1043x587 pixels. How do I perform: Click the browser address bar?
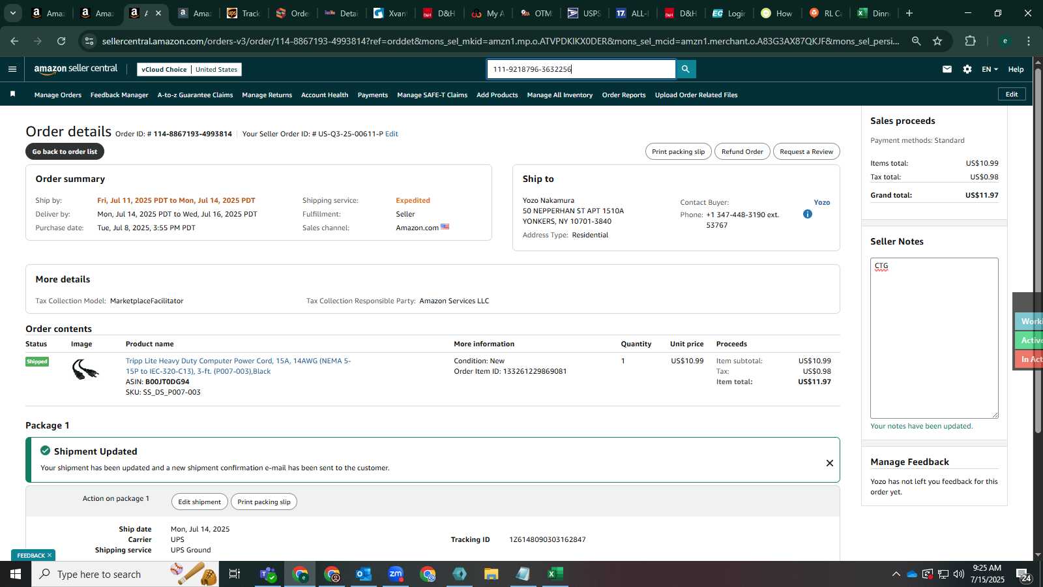(500, 41)
